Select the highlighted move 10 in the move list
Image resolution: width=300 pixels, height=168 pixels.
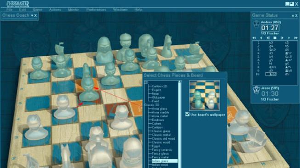(271, 74)
